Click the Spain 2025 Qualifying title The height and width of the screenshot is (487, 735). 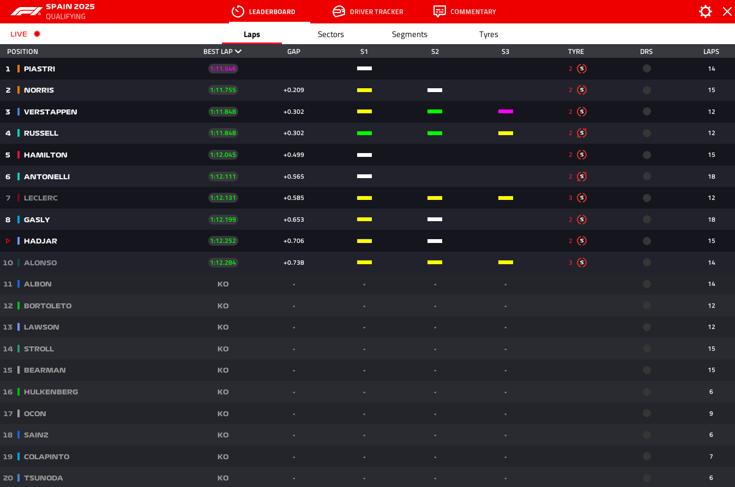70,11
